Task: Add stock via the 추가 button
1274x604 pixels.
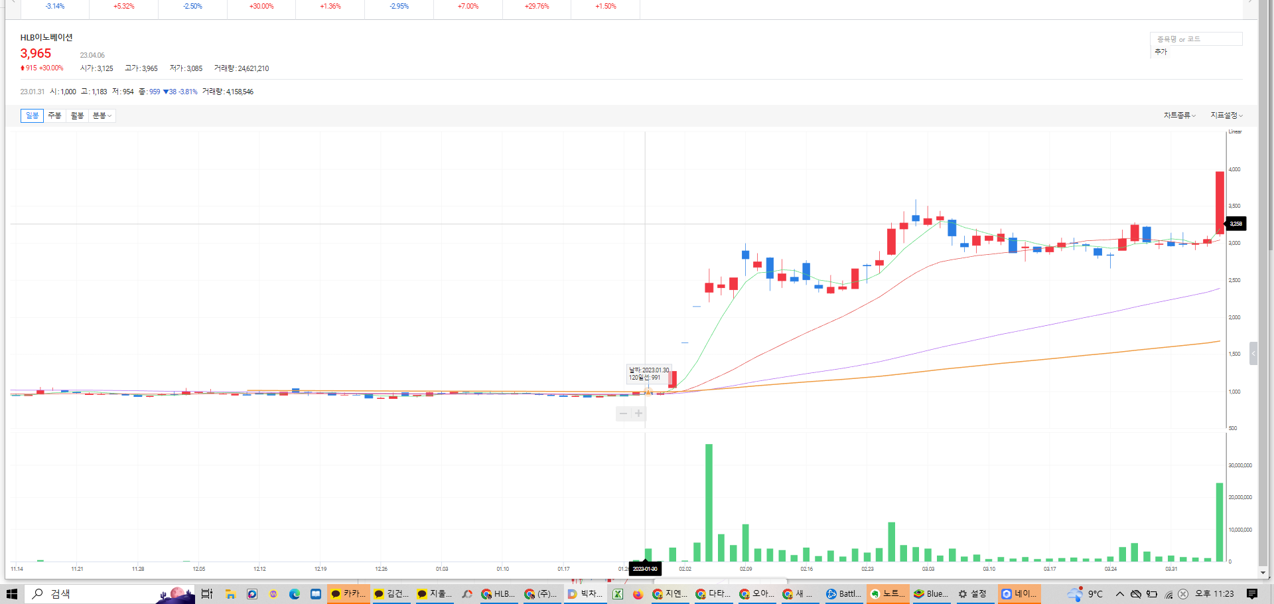Action: tap(1161, 52)
